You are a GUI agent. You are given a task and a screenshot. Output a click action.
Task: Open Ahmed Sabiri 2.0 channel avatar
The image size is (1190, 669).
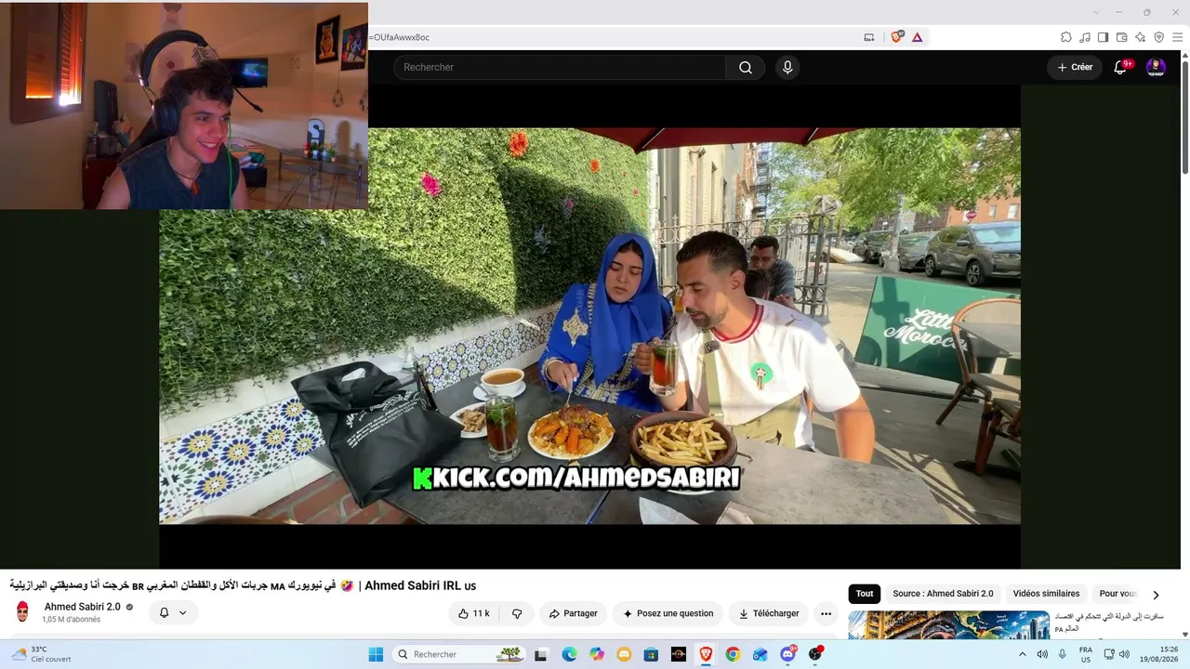(x=22, y=612)
